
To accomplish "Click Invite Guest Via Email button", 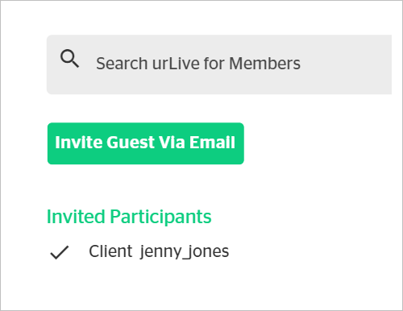I will coord(146,143).
